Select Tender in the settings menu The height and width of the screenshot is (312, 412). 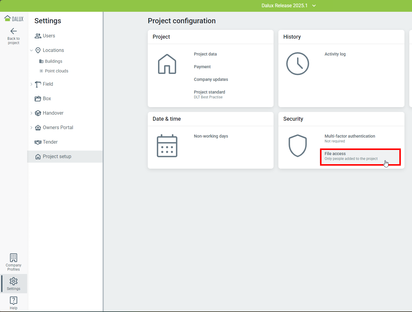[50, 142]
